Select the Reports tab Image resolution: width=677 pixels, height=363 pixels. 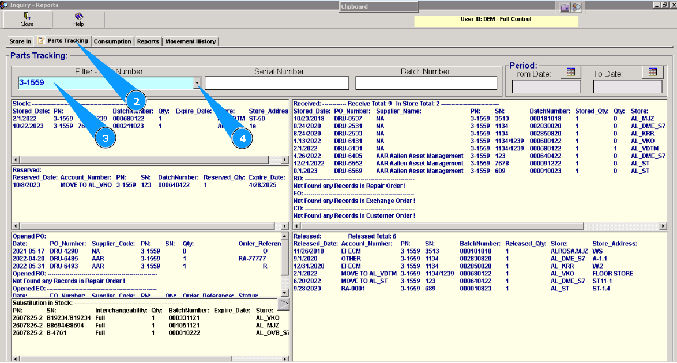(148, 41)
